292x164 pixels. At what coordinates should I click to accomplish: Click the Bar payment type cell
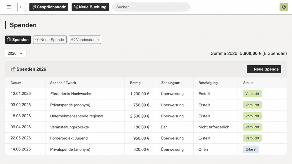click(x=164, y=127)
